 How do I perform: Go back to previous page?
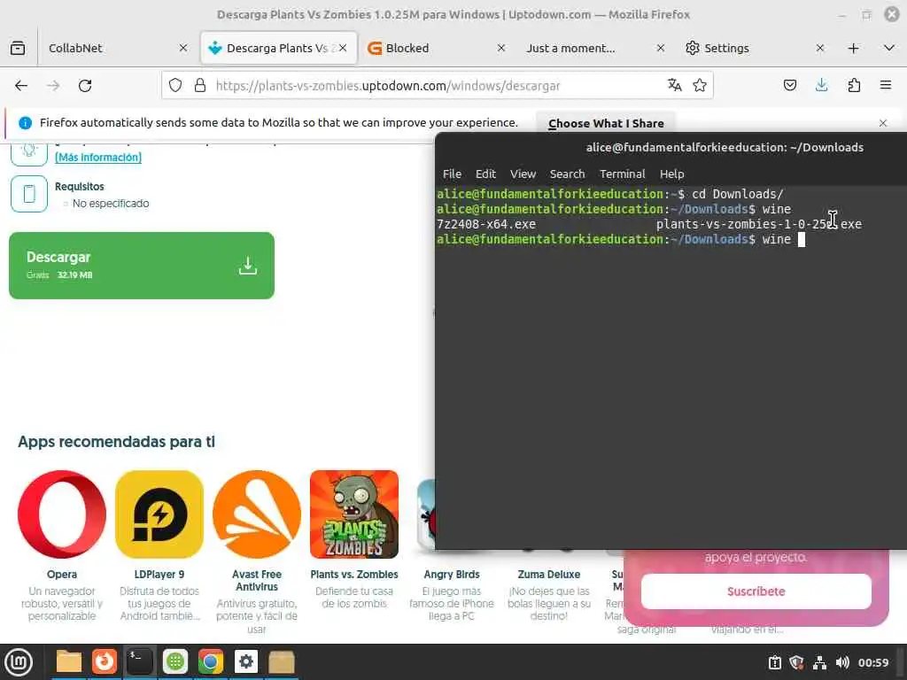pyautogui.click(x=21, y=86)
